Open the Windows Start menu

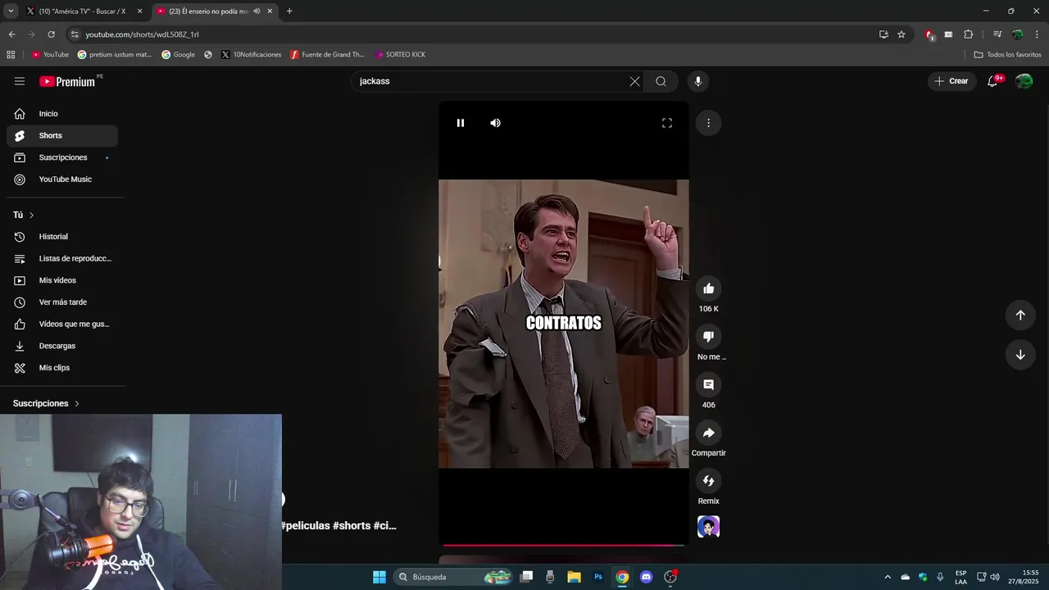379,577
